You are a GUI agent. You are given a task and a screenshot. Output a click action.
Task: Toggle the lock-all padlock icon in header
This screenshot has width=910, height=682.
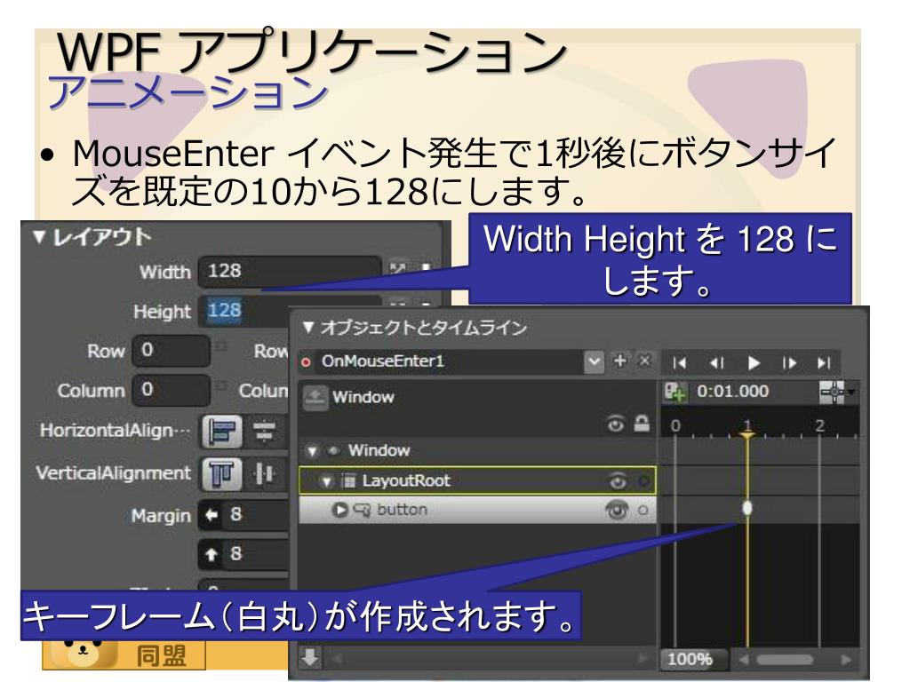[642, 424]
